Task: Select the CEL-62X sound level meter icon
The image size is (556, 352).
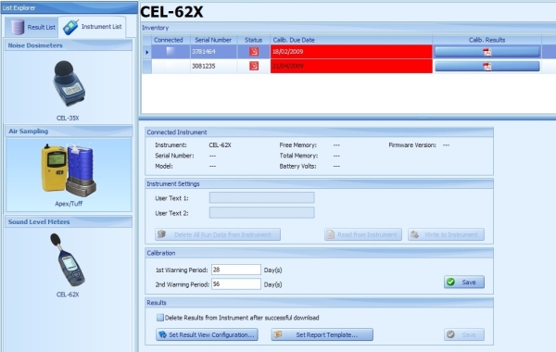Action: (68, 259)
